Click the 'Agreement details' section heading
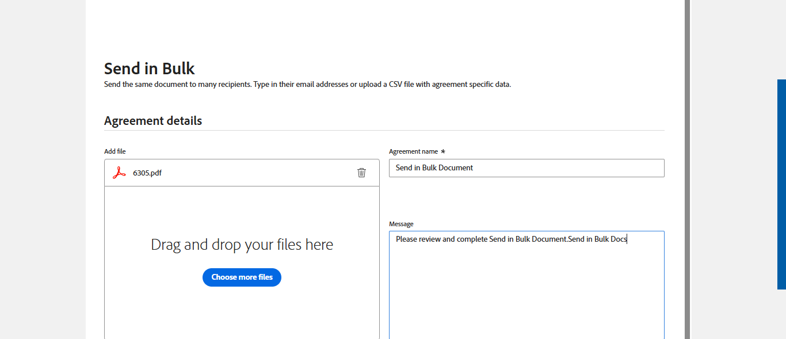Image resolution: width=786 pixels, height=339 pixels. 152,121
